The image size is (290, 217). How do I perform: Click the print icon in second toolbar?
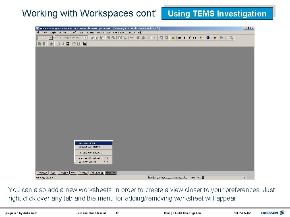[x=74, y=44]
